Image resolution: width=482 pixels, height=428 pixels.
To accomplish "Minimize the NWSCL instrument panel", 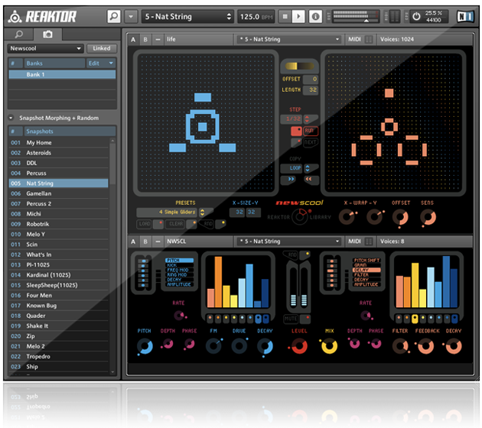I will point(158,242).
